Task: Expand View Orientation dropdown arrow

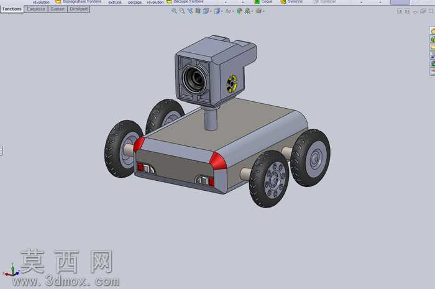Action: coord(211,11)
